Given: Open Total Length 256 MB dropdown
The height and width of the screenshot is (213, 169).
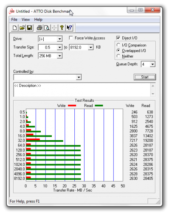Looking at the screenshot, I should 60,56.
